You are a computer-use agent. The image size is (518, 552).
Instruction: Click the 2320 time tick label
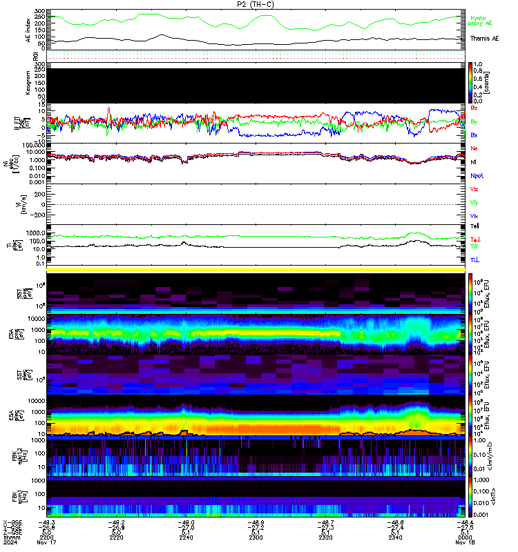point(325,538)
